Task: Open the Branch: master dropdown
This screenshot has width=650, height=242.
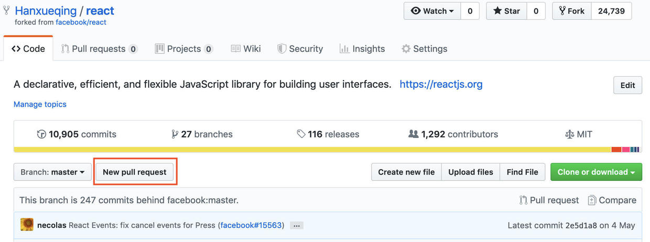Action: click(x=52, y=172)
